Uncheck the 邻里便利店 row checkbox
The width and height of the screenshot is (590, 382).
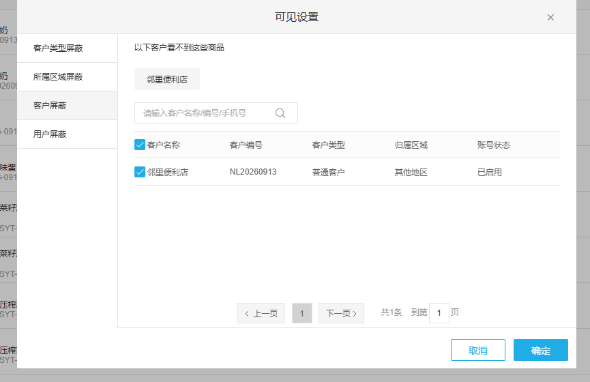click(x=140, y=172)
